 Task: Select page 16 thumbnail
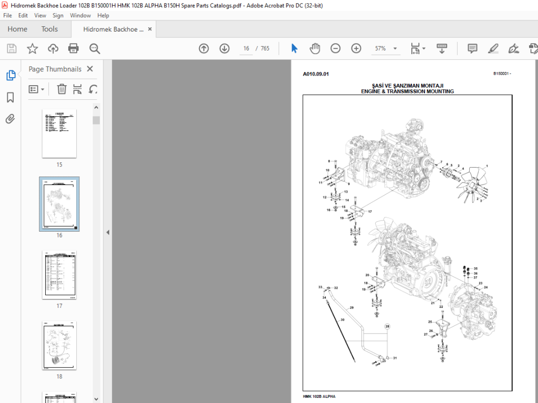(x=59, y=204)
